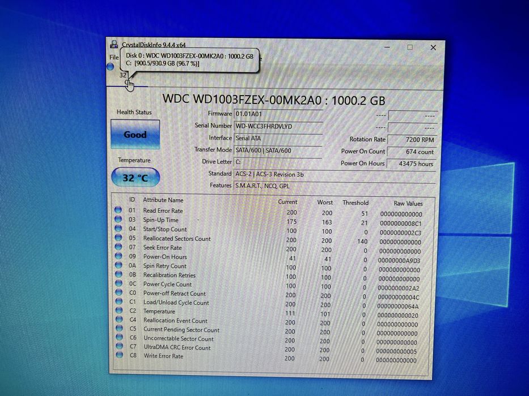
Task: Click the disk model title WDC WD1003FZEX
Action: pos(274,100)
